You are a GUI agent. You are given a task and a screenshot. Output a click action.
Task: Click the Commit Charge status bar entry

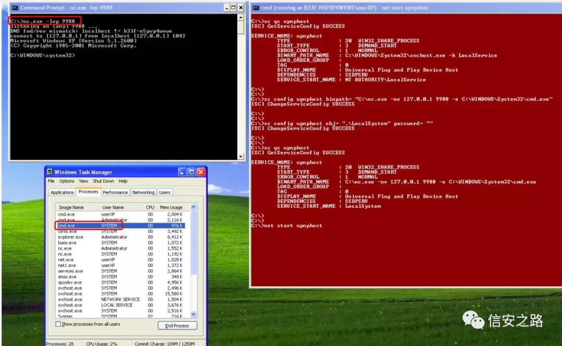(x=164, y=343)
